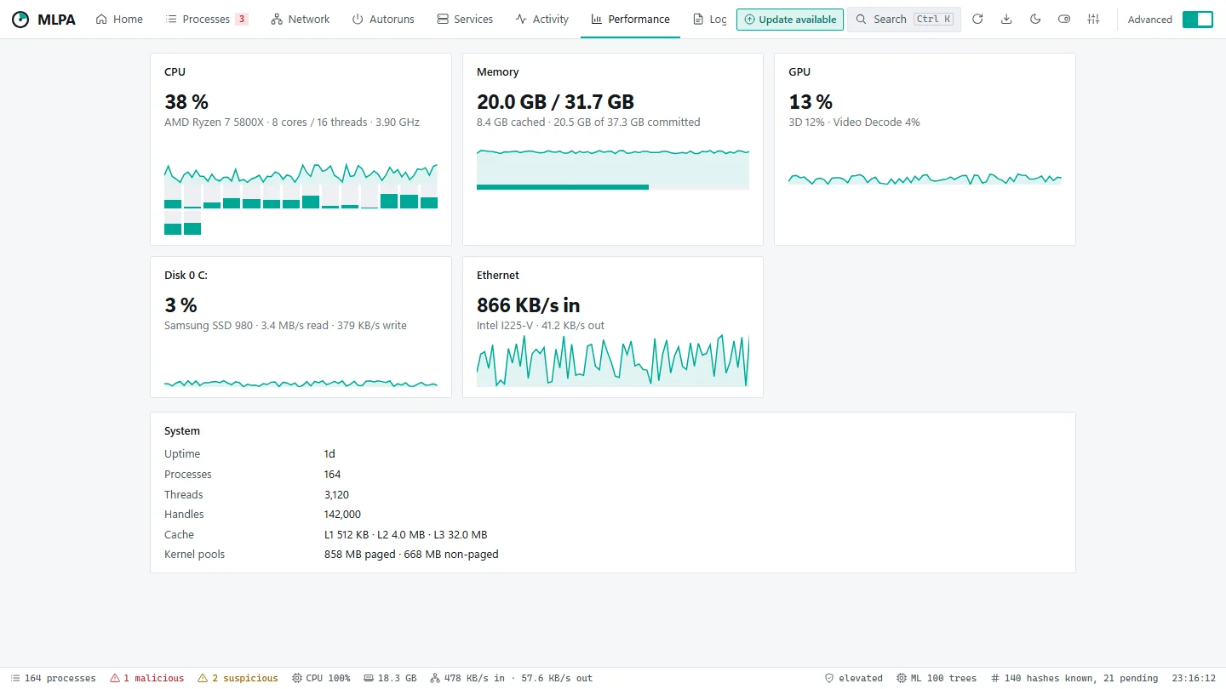Image resolution: width=1226 pixels, height=689 pixels.
Task: Go to the Home tab
Action: (119, 19)
